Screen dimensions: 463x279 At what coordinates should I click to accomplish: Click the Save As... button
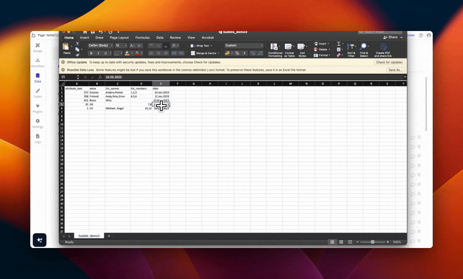pos(395,70)
